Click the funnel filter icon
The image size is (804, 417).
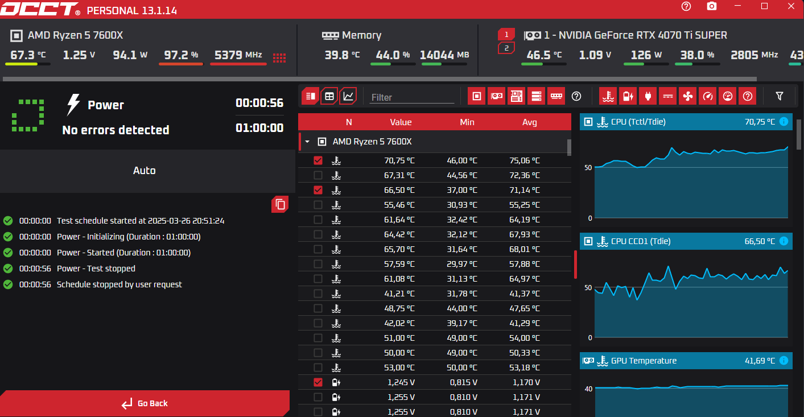(780, 96)
